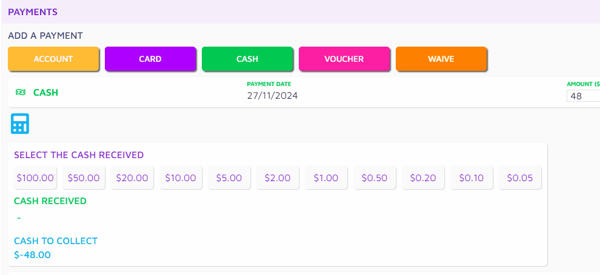Select the $0.50 coin

(x=375, y=178)
